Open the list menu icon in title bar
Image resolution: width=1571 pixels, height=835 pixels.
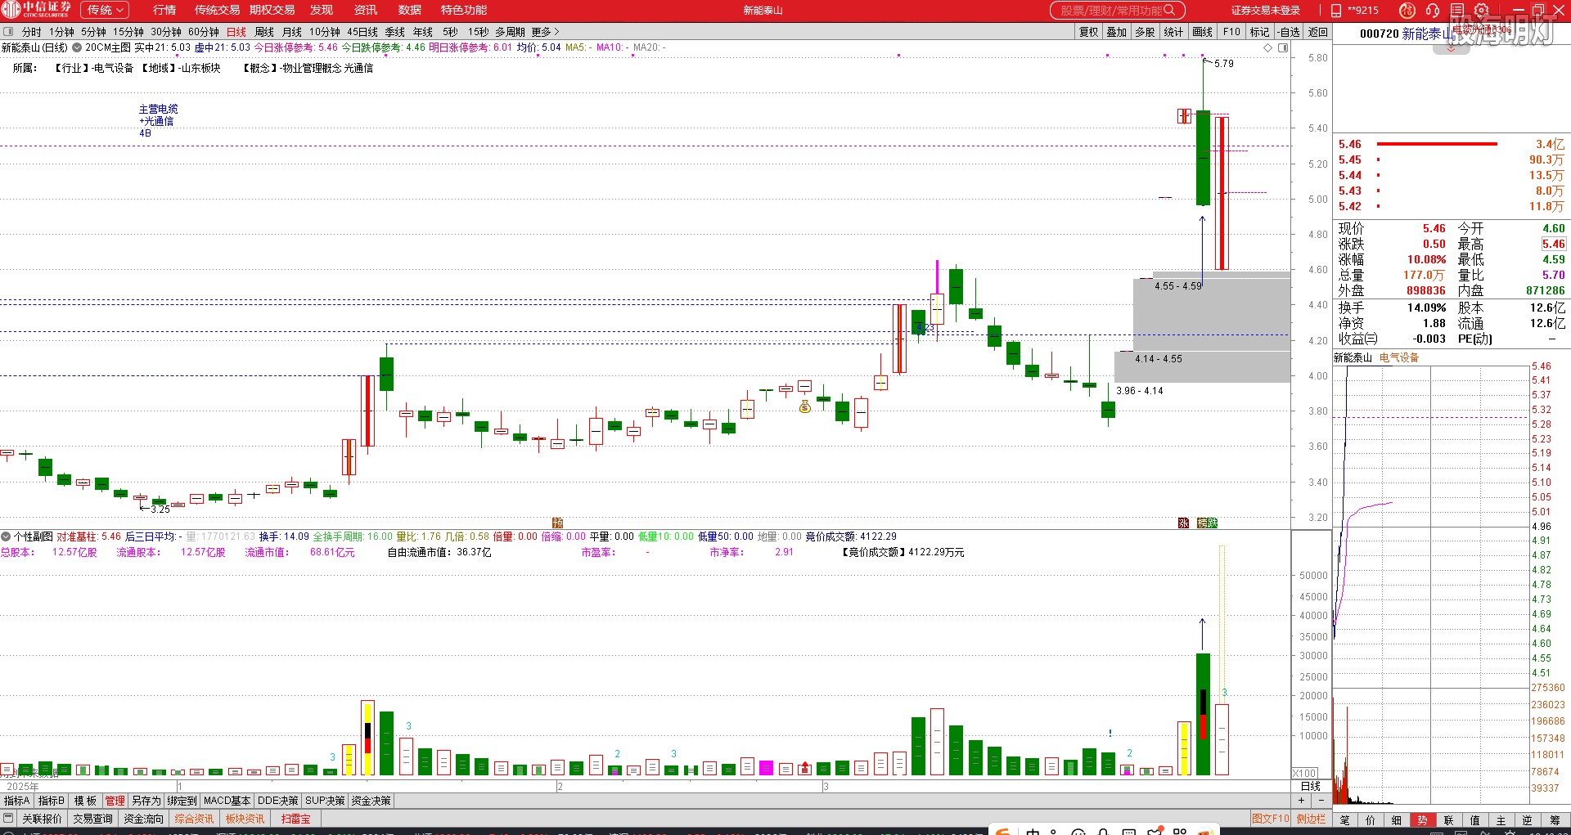click(1456, 11)
